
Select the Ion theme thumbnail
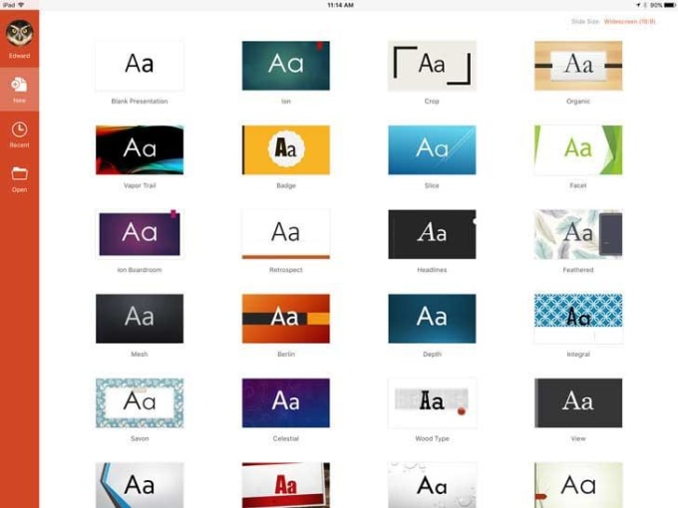(285, 65)
